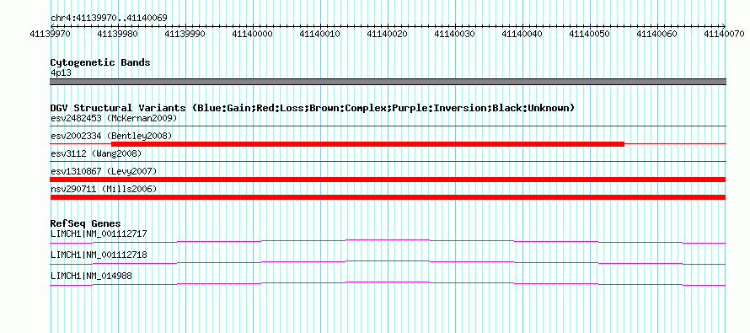Click the RefSeq Genes track title
This screenshot has height=333, width=750.
pyautogui.click(x=86, y=223)
